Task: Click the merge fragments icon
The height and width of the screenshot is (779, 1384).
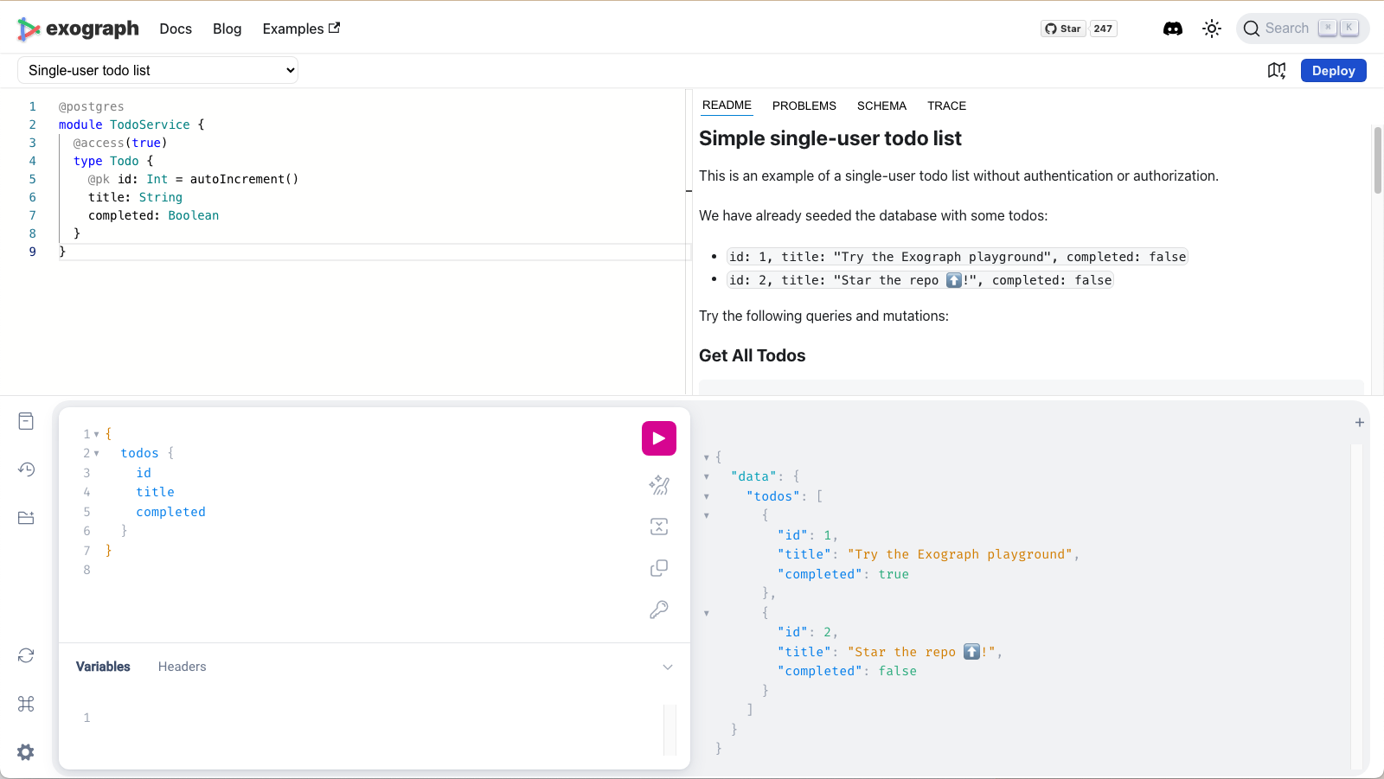Action: coord(658,527)
